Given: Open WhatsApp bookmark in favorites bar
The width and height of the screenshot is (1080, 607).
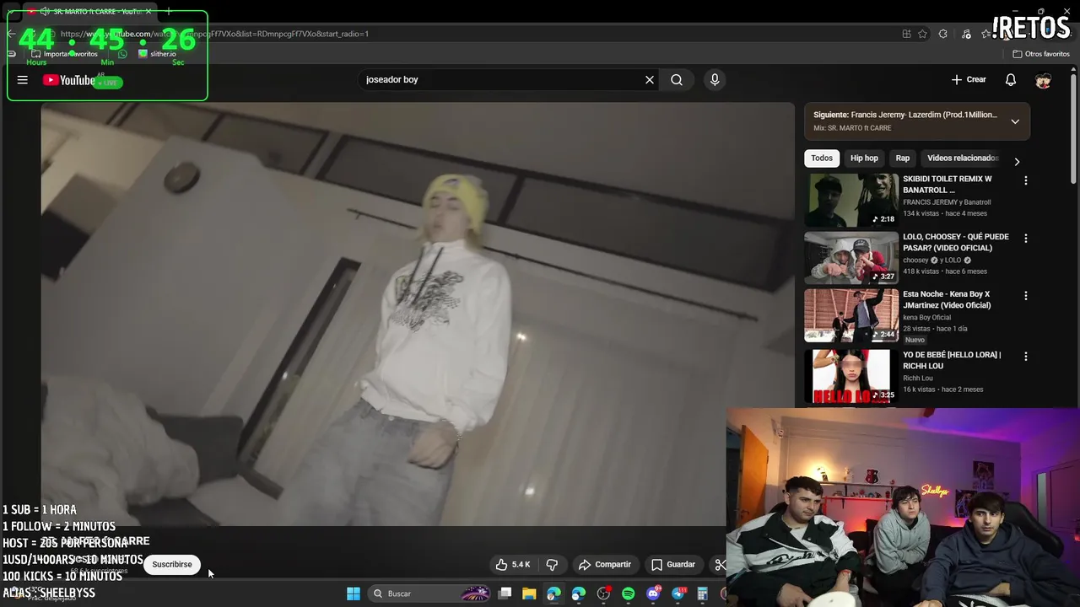Looking at the screenshot, I should click(123, 54).
